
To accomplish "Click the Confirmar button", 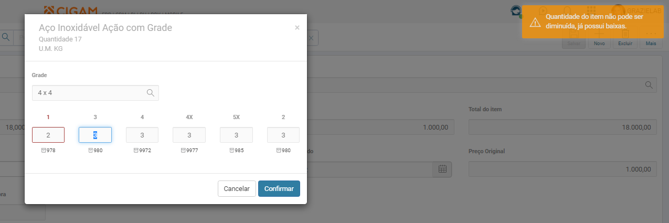I will 279,189.
